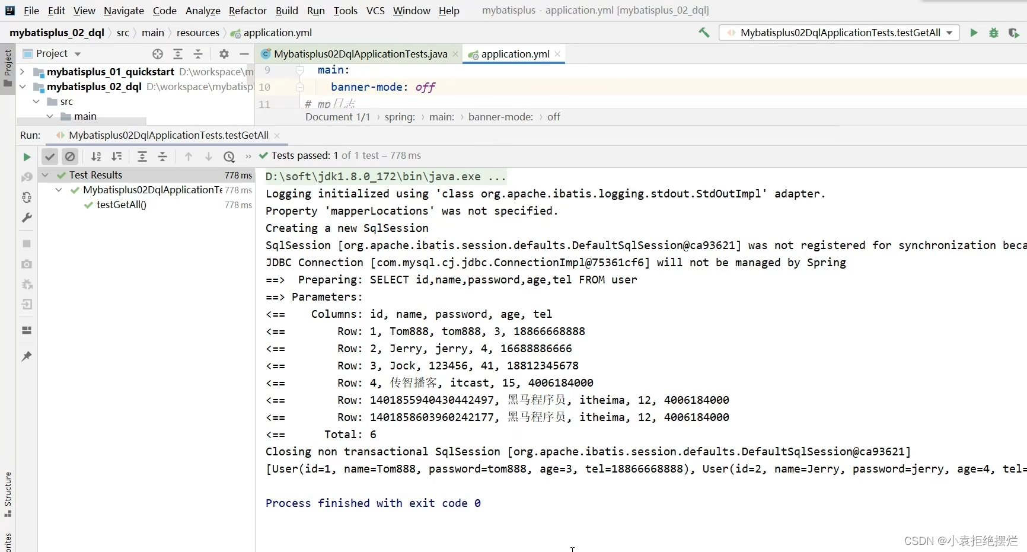Collapse Test Results tree node
This screenshot has height=552, width=1027.
point(45,175)
